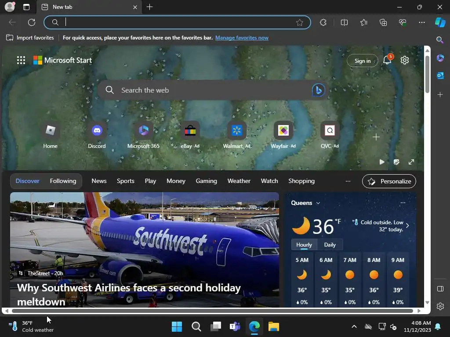Click the Sign in button
Image resolution: width=450 pixels, height=337 pixels.
click(x=363, y=61)
